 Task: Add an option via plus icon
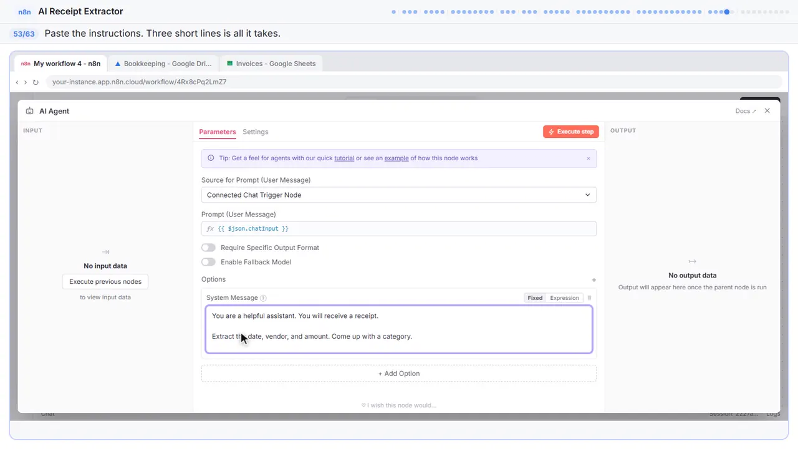[x=594, y=280]
